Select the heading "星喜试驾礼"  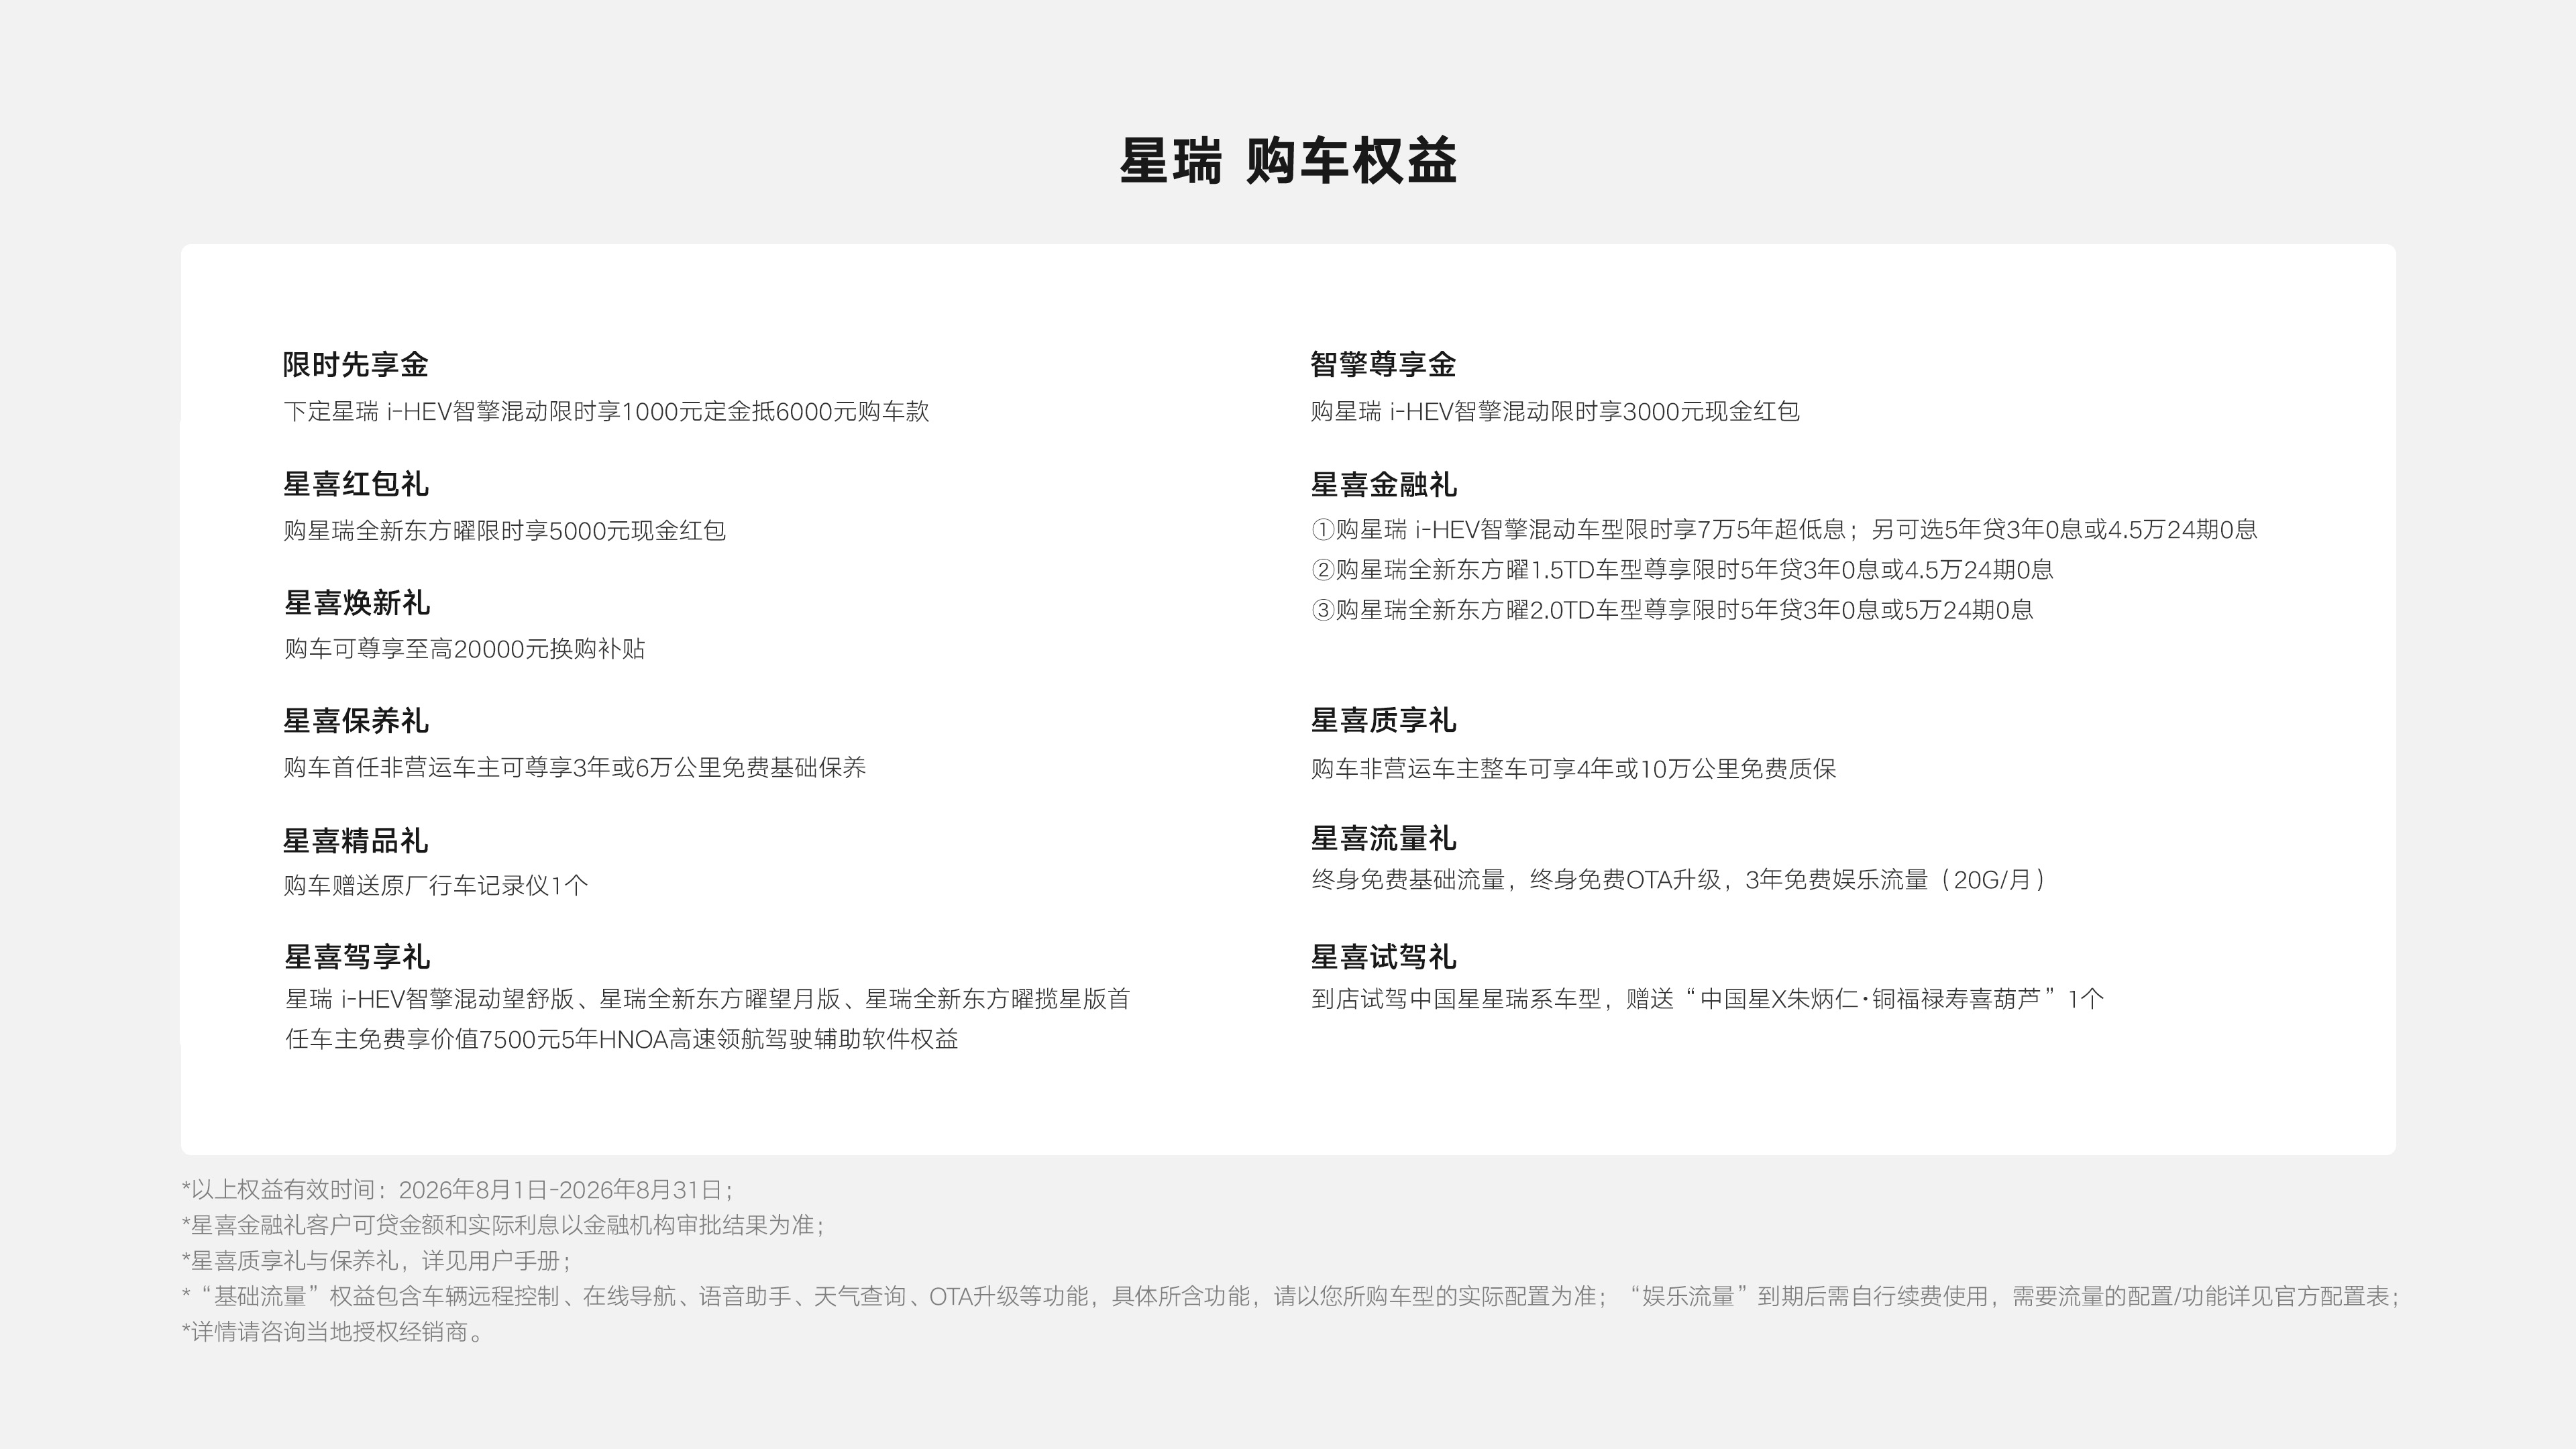[1383, 957]
